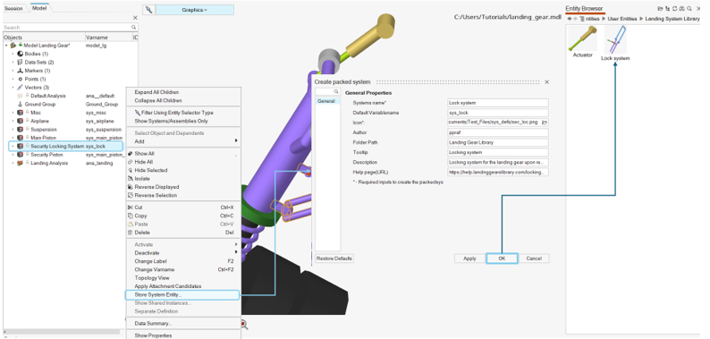The width and height of the screenshot is (710, 339).
Task: Open the Graphics dropdown
Action: [195, 10]
